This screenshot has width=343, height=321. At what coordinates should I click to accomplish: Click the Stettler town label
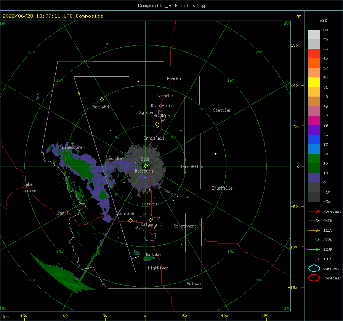(x=222, y=110)
